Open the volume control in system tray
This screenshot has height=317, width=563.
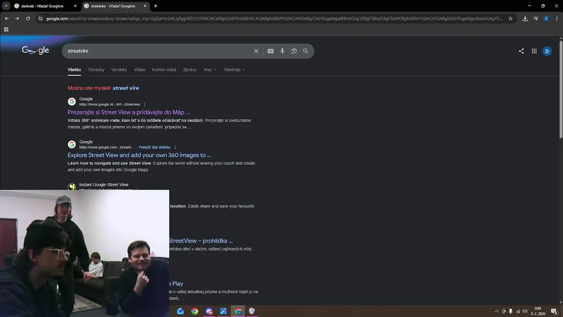[525, 311]
